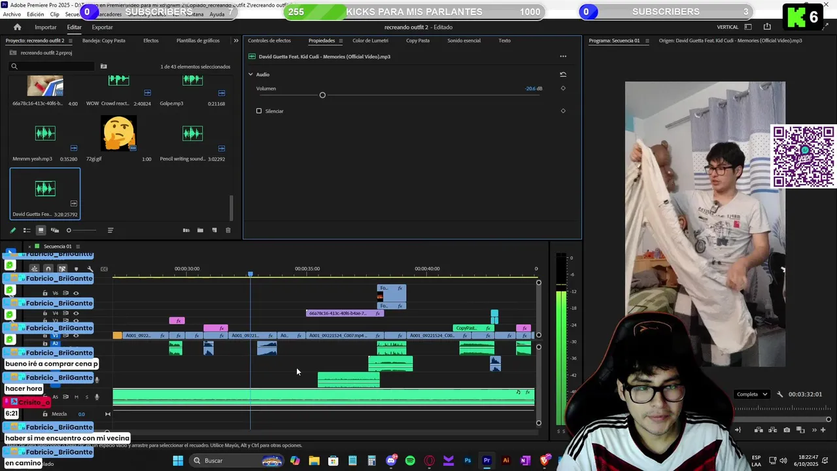Open Plantillas de gráficos tab
837x471 pixels.
point(198,41)
